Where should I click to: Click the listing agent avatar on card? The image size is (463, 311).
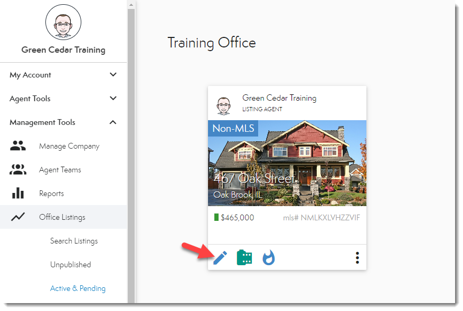(223, 106)
